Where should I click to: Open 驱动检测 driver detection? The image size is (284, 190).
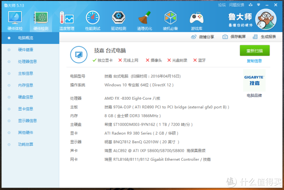(x=118, y=20)
